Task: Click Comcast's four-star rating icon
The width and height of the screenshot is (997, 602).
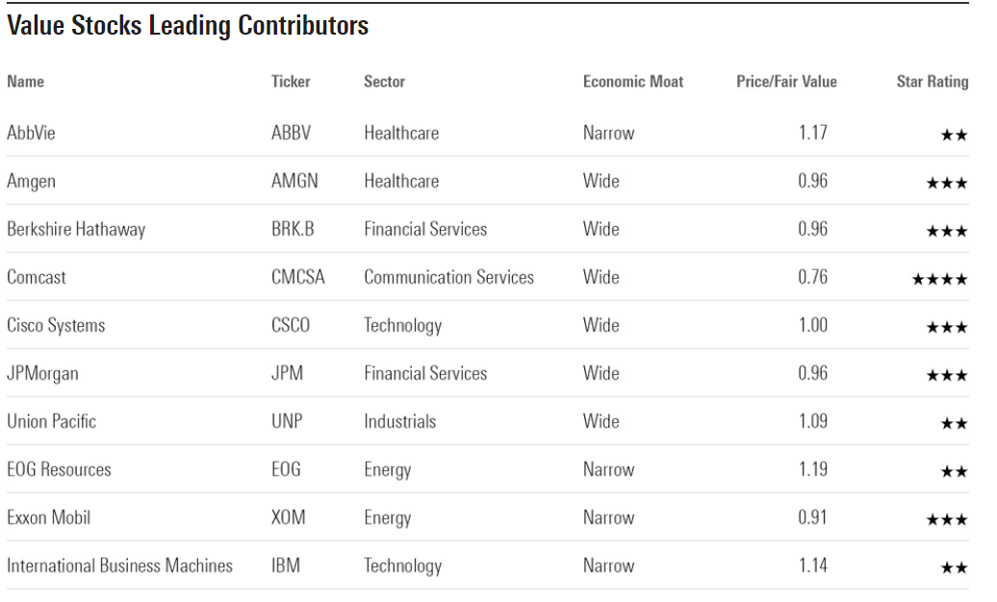Action: click(x=939, y=280)
